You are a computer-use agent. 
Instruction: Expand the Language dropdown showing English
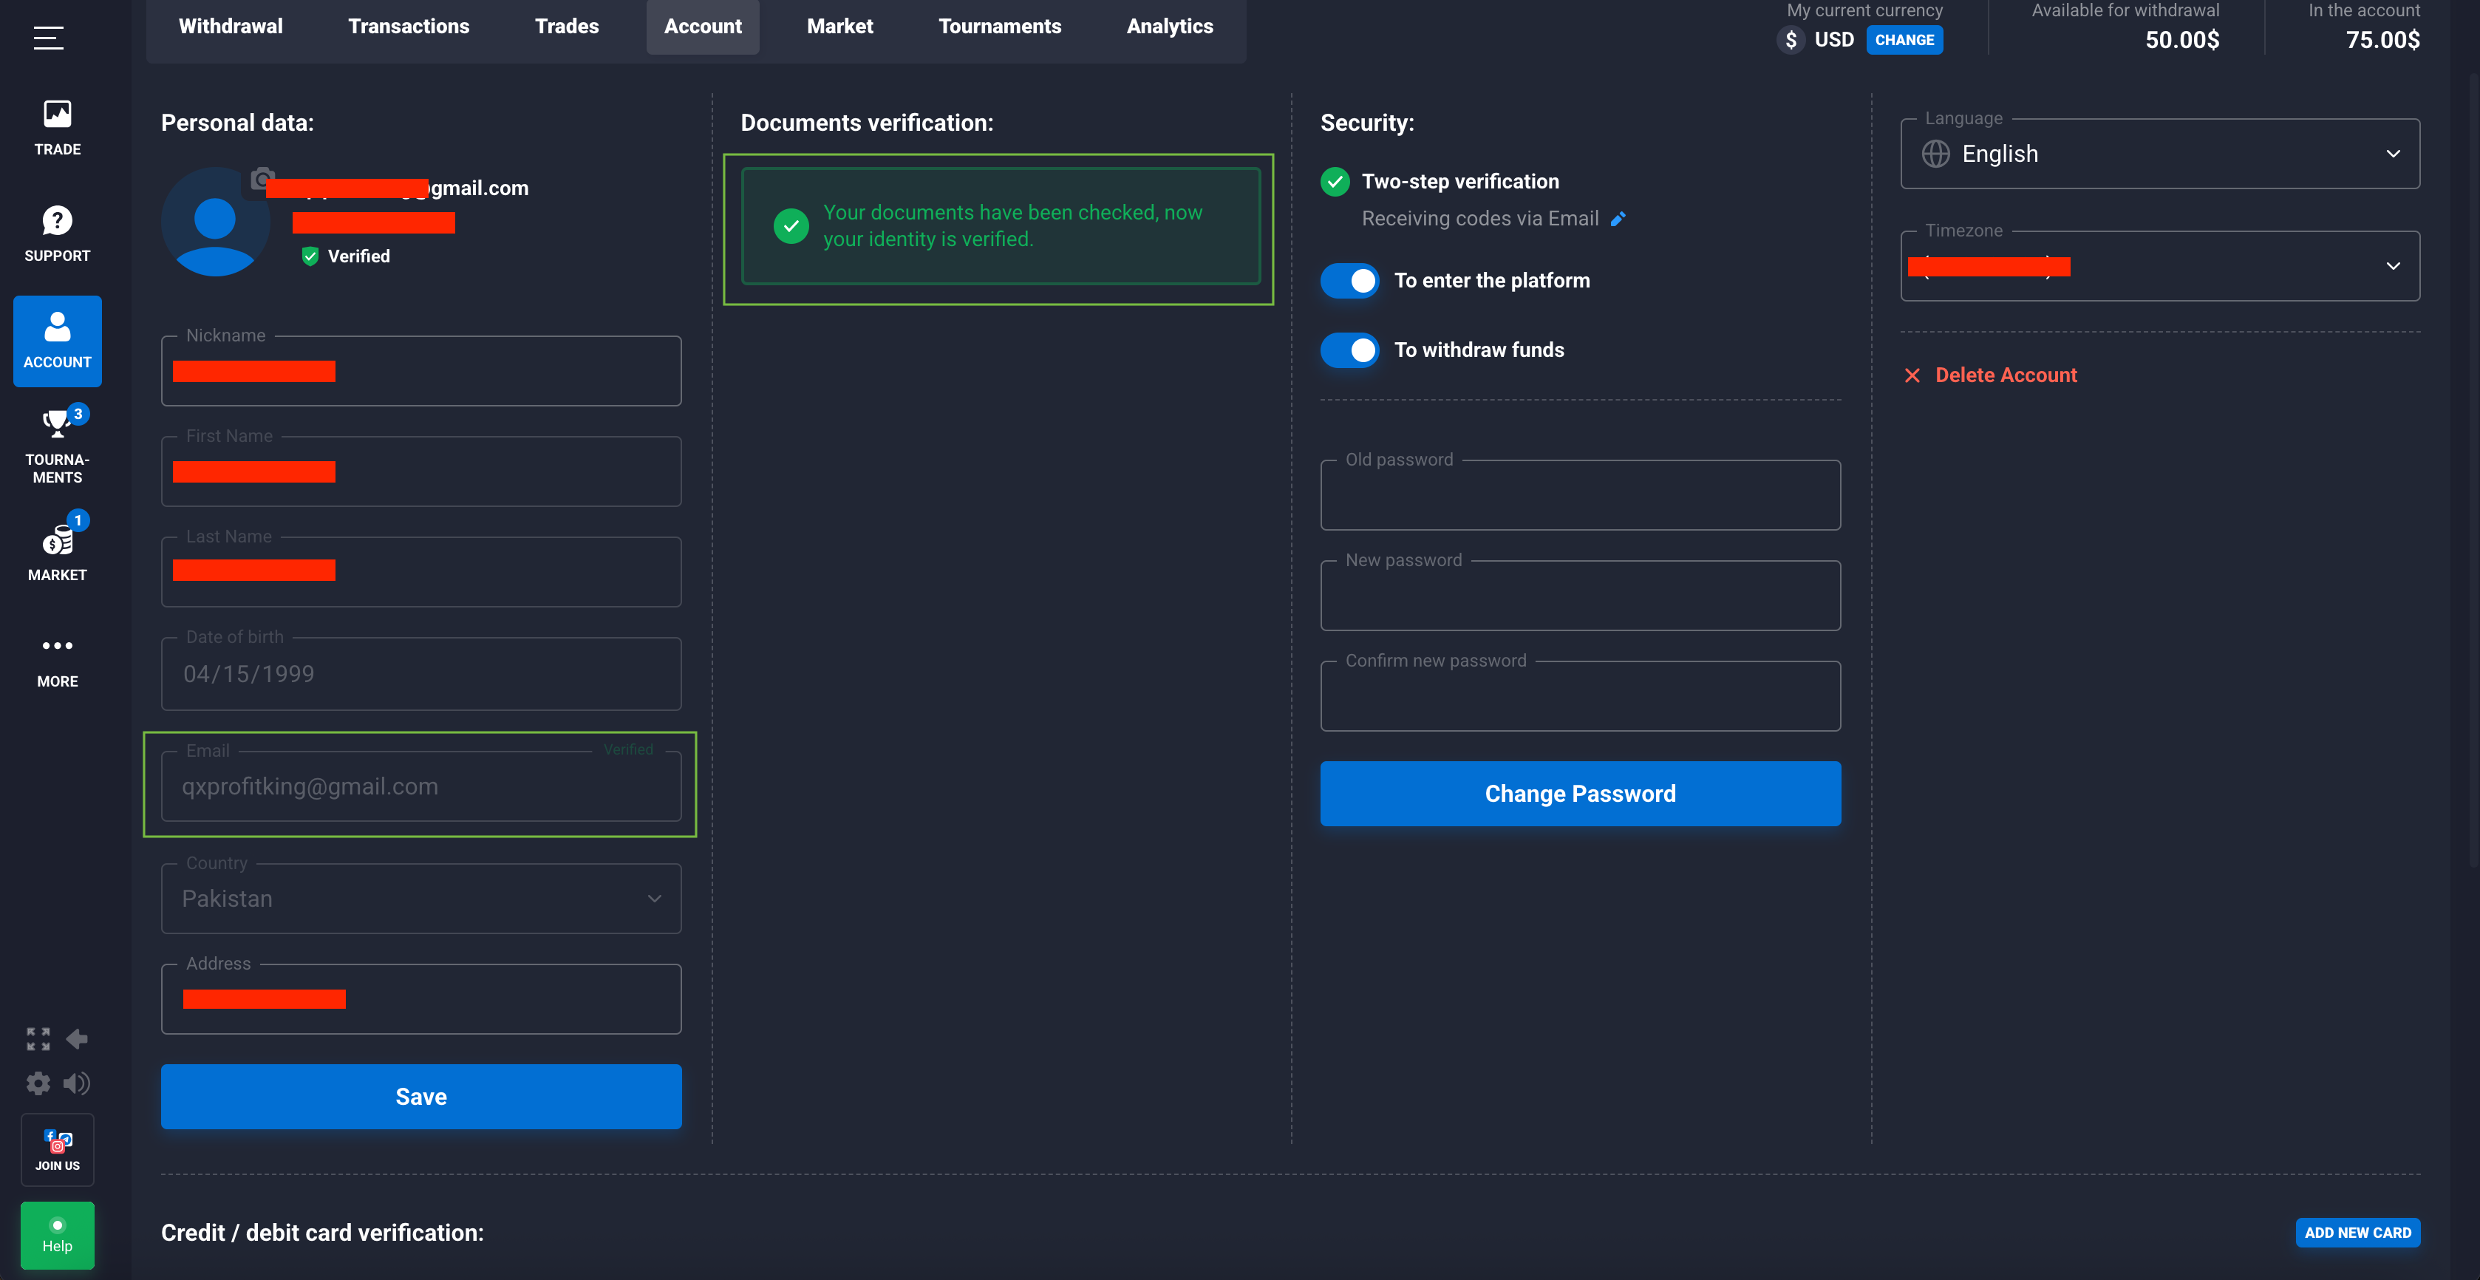click(x=2159, y=154)
